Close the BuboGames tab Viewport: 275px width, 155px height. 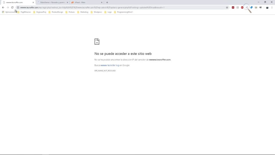pos(67,2)
